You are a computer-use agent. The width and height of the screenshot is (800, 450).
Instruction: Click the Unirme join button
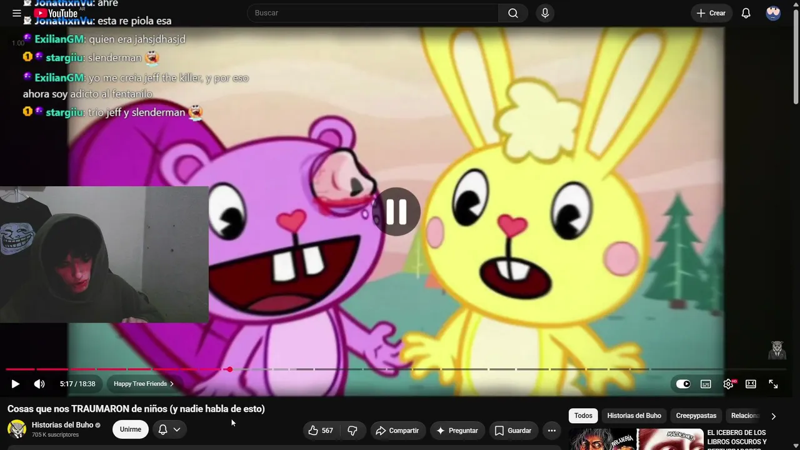coord(131,429)
